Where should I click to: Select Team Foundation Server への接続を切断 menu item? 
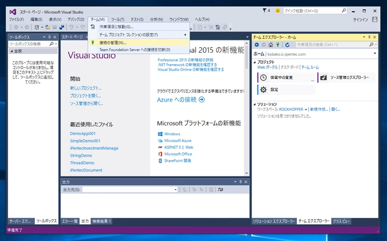point(139,49)
